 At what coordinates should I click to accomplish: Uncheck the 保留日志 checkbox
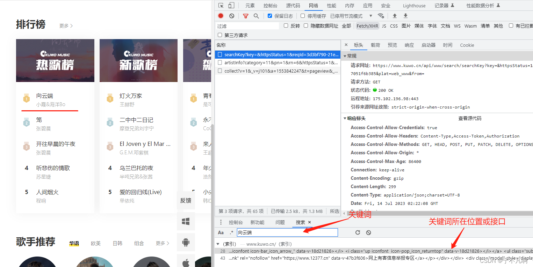coord(270,16)
